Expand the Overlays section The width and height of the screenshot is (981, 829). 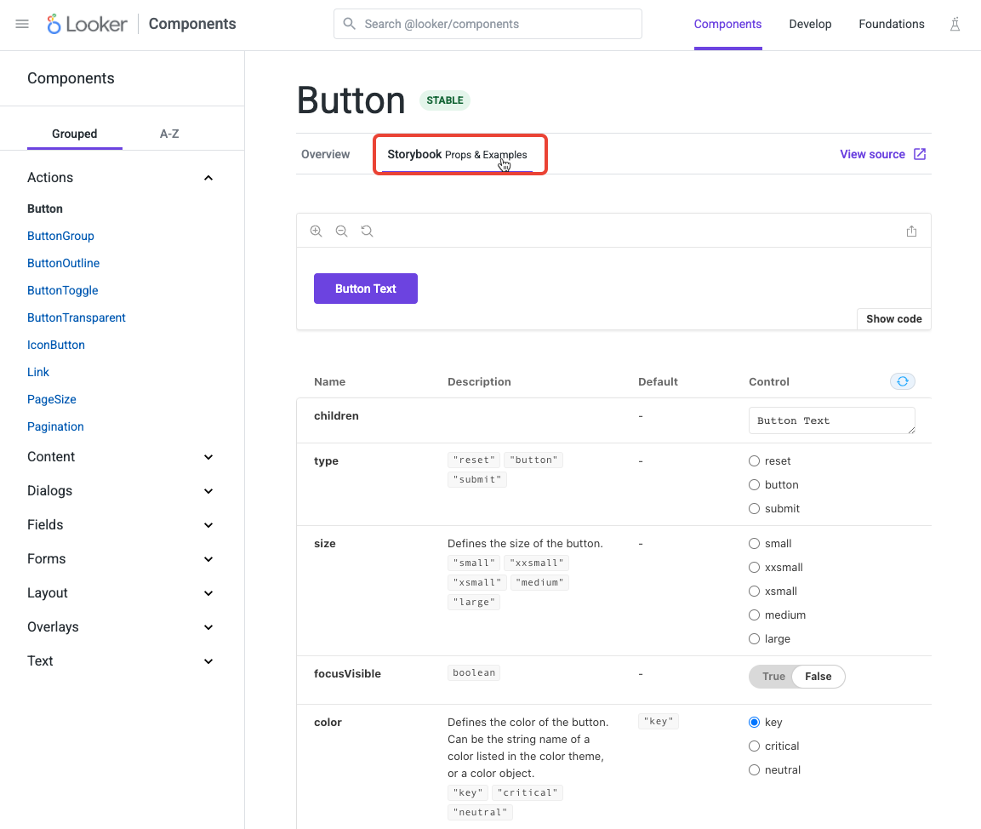pos(208,627)
